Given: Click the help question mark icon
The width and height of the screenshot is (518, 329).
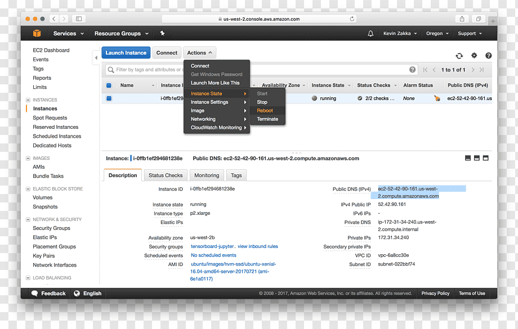Looking at the screenshot, I should (x=488, y=56).
